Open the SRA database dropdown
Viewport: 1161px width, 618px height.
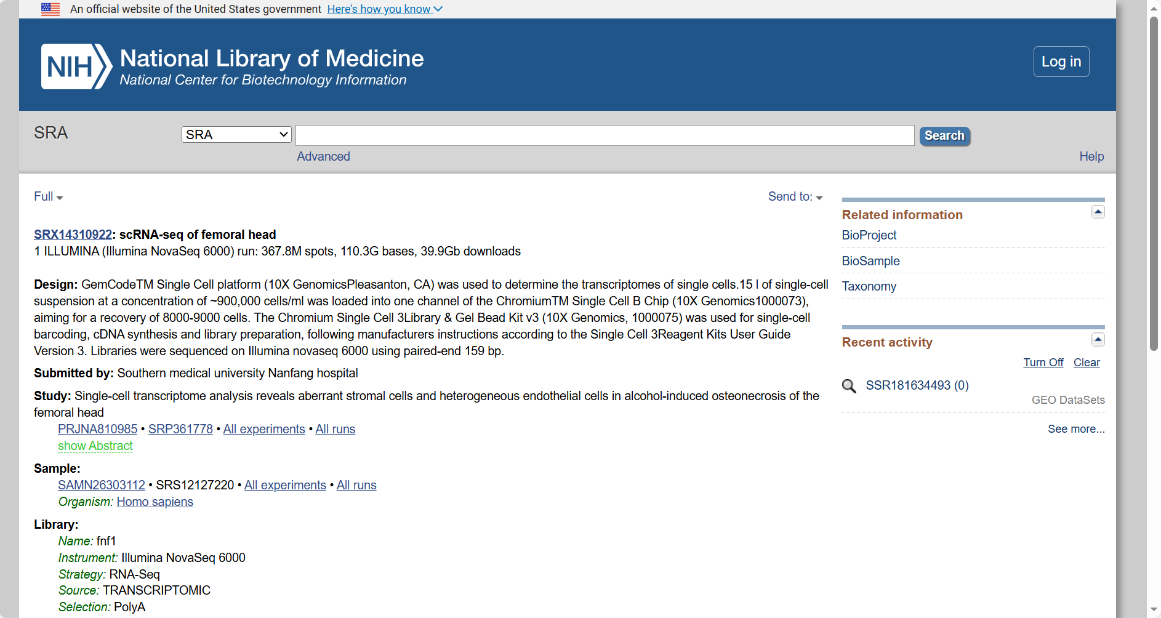click(236, 135)
